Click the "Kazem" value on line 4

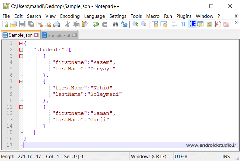pyautogui.click(x=101, y=62)
